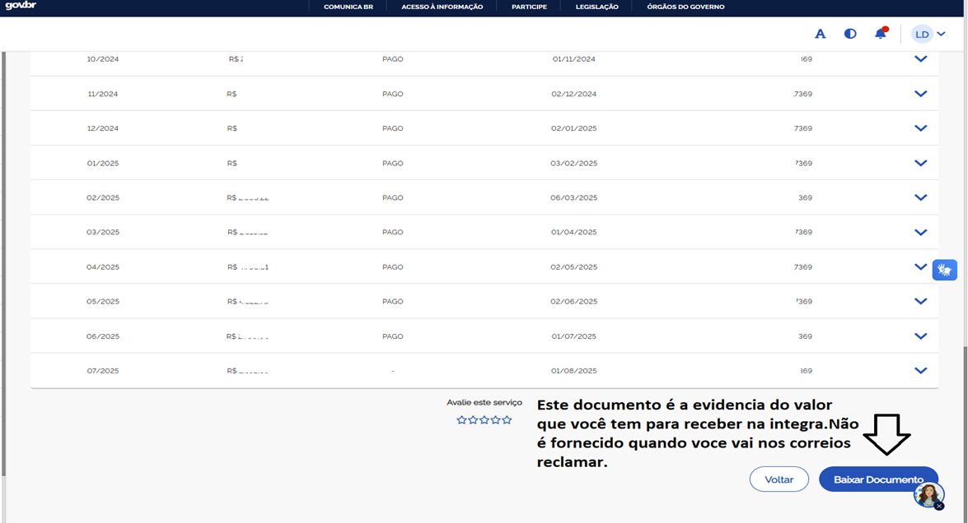Click payment date 01/08/2025

[573, 371]
